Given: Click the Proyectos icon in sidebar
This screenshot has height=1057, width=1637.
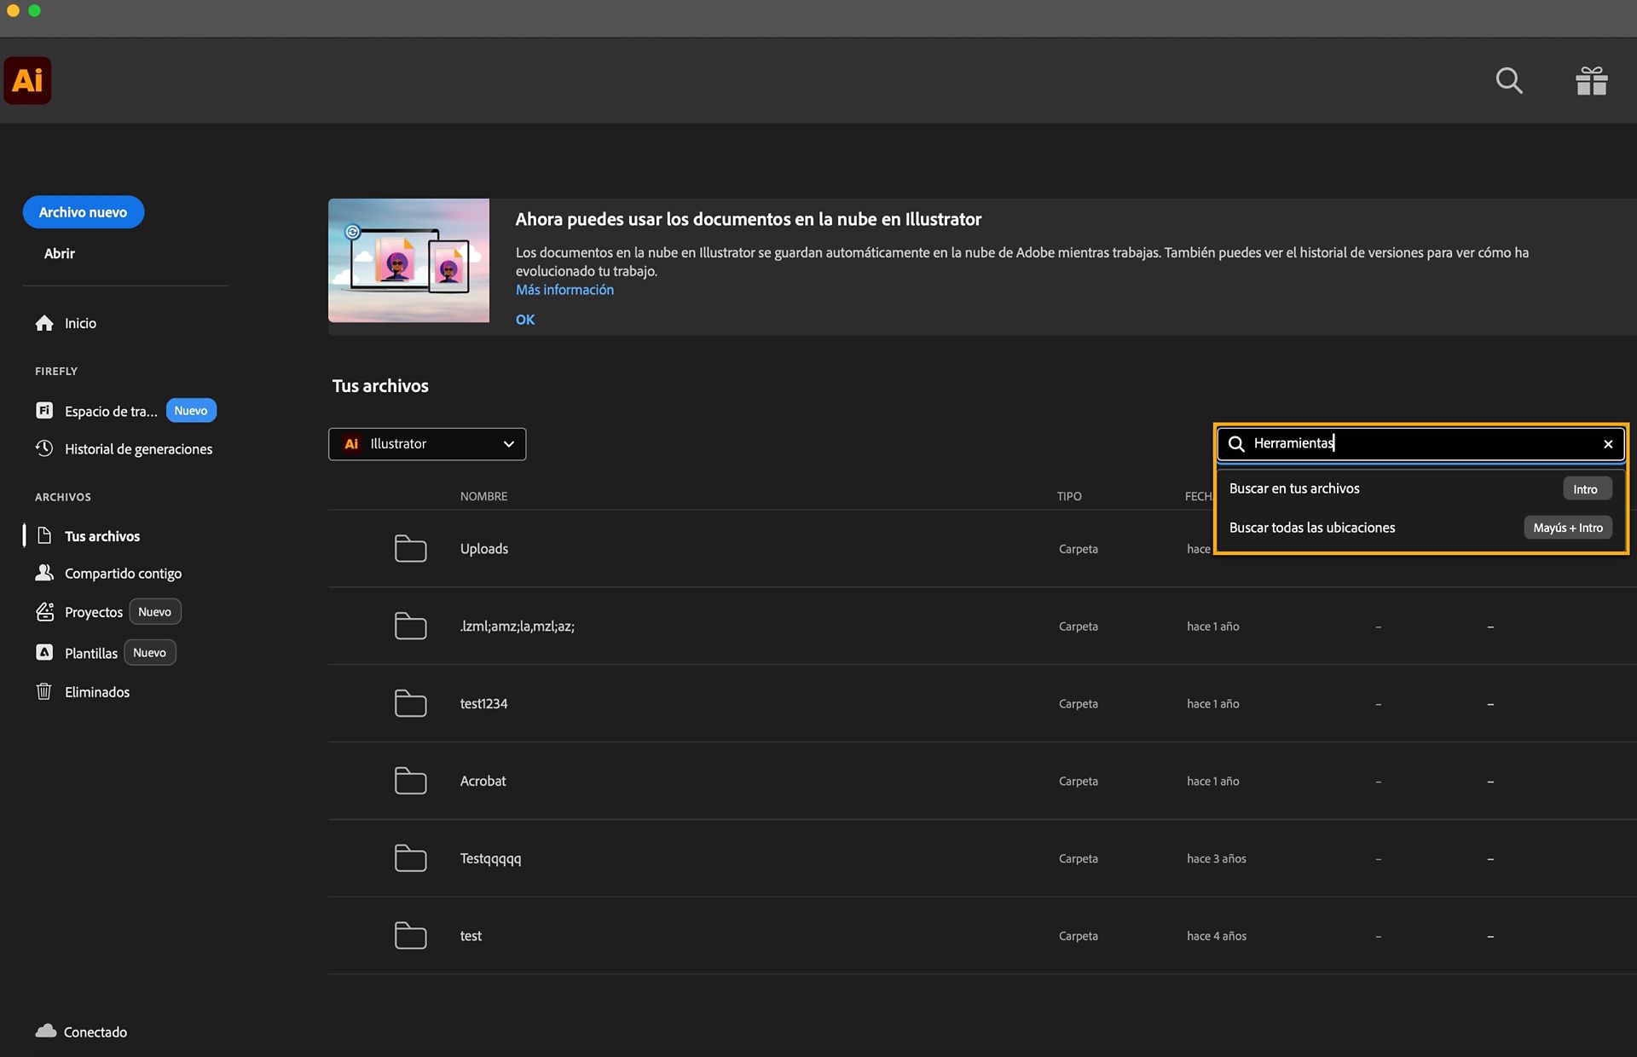Looking at the screenshot, I should click(44, 612).
